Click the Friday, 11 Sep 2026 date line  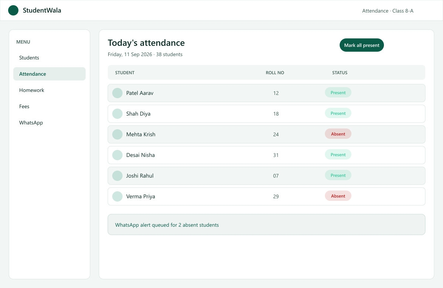pos(145,55)
